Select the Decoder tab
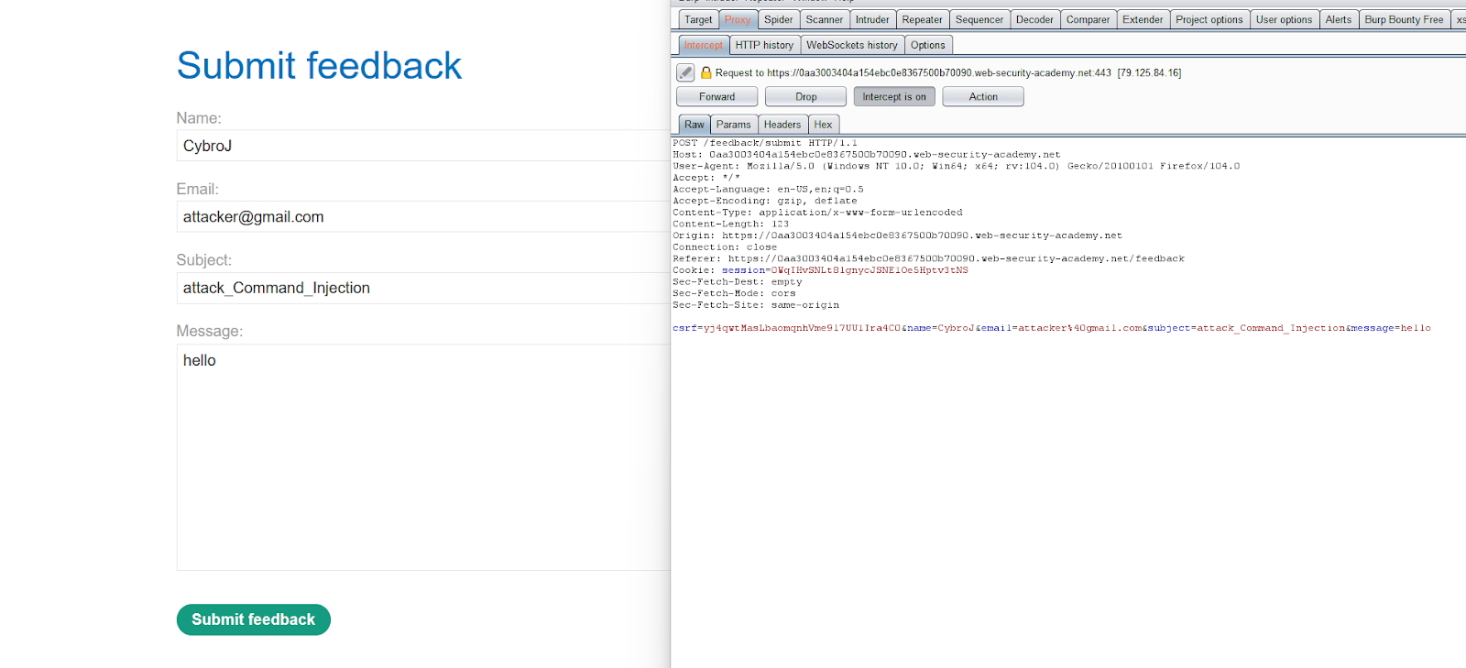 pyautogui.click(x=1034, y=19)
